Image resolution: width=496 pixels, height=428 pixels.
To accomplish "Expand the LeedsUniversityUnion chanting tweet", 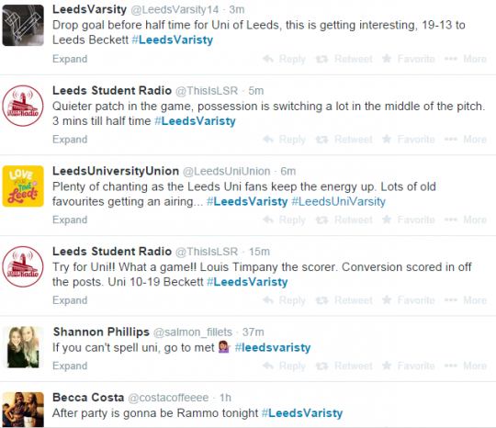I will point(70,220).
